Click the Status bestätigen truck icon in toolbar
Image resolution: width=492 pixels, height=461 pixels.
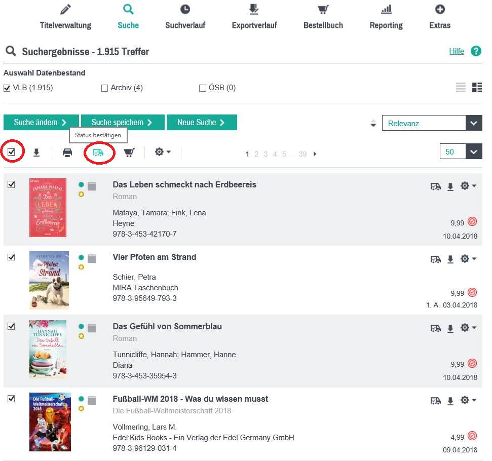pyautogui.click(x=98, y=152)
